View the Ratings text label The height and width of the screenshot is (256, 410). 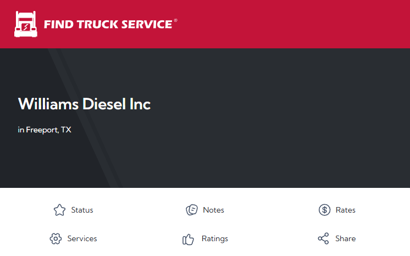[x=214, y=239]
